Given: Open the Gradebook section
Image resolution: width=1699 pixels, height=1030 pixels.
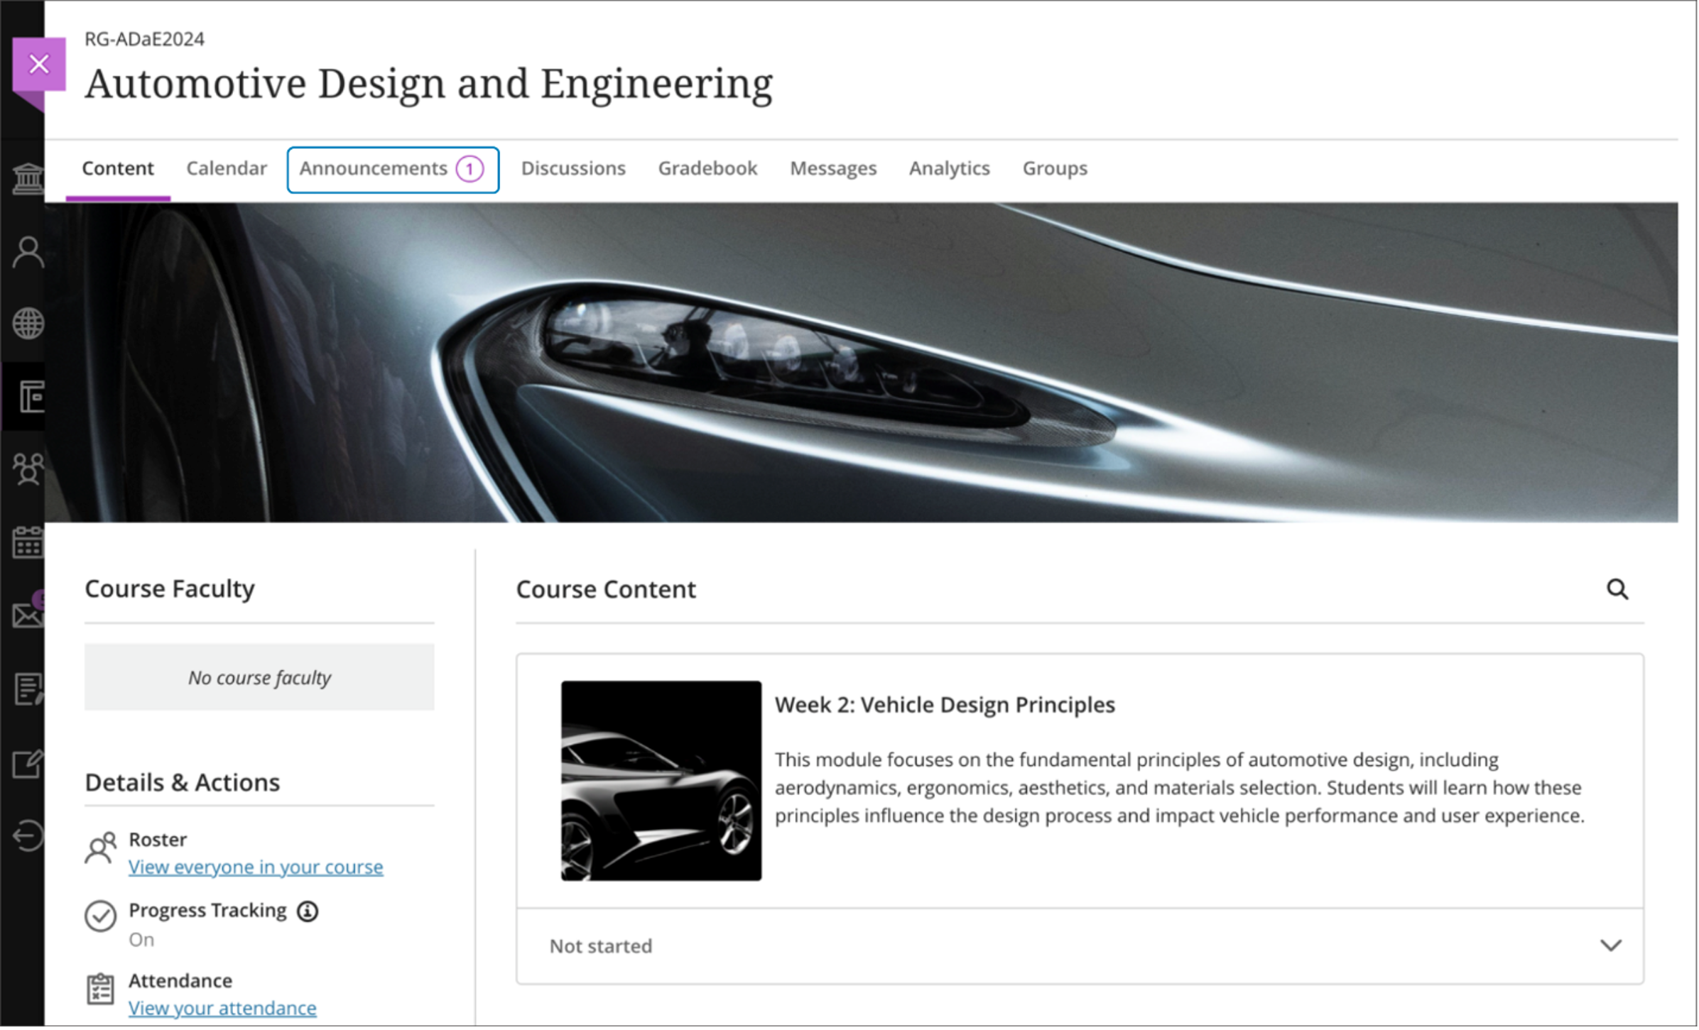Looking at the screenshot, I should [707, 169].
